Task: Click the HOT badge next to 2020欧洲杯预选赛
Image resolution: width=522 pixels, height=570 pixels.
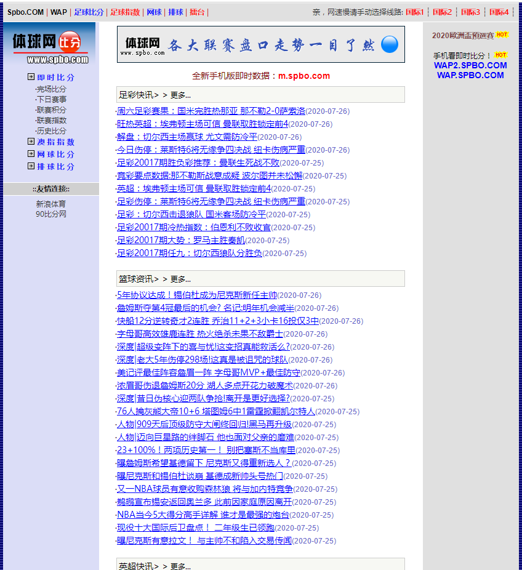Action: [502, 34]
